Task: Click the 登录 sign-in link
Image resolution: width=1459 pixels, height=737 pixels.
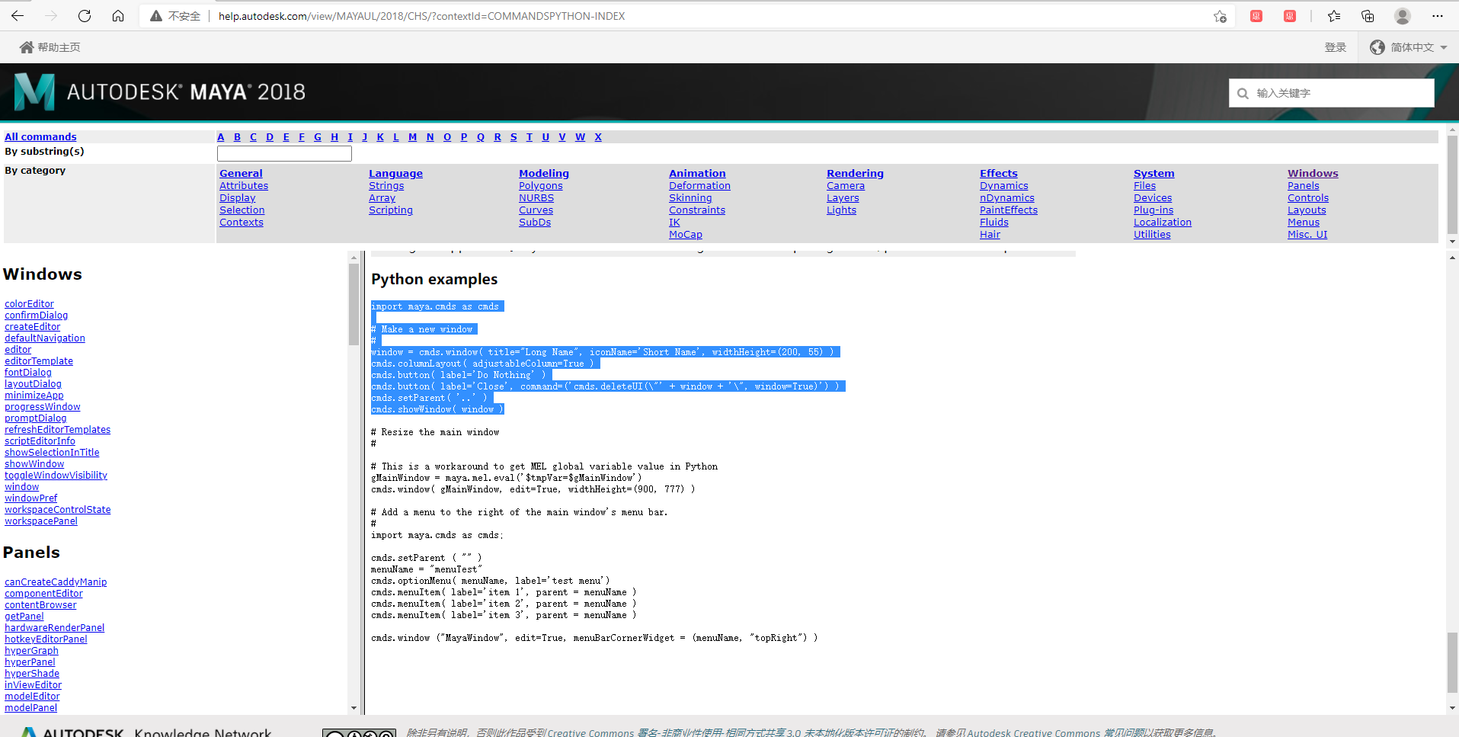Action: point(1336,47)
